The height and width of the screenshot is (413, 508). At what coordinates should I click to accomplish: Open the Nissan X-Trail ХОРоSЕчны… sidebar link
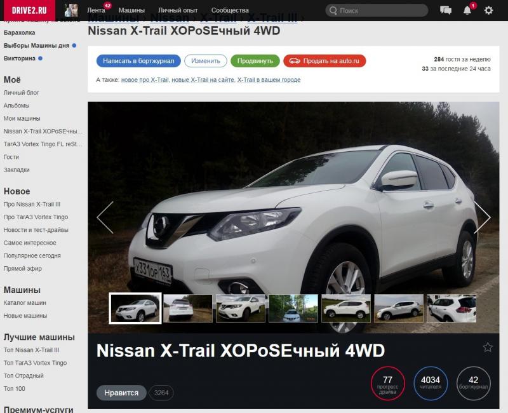pos(43,132)
